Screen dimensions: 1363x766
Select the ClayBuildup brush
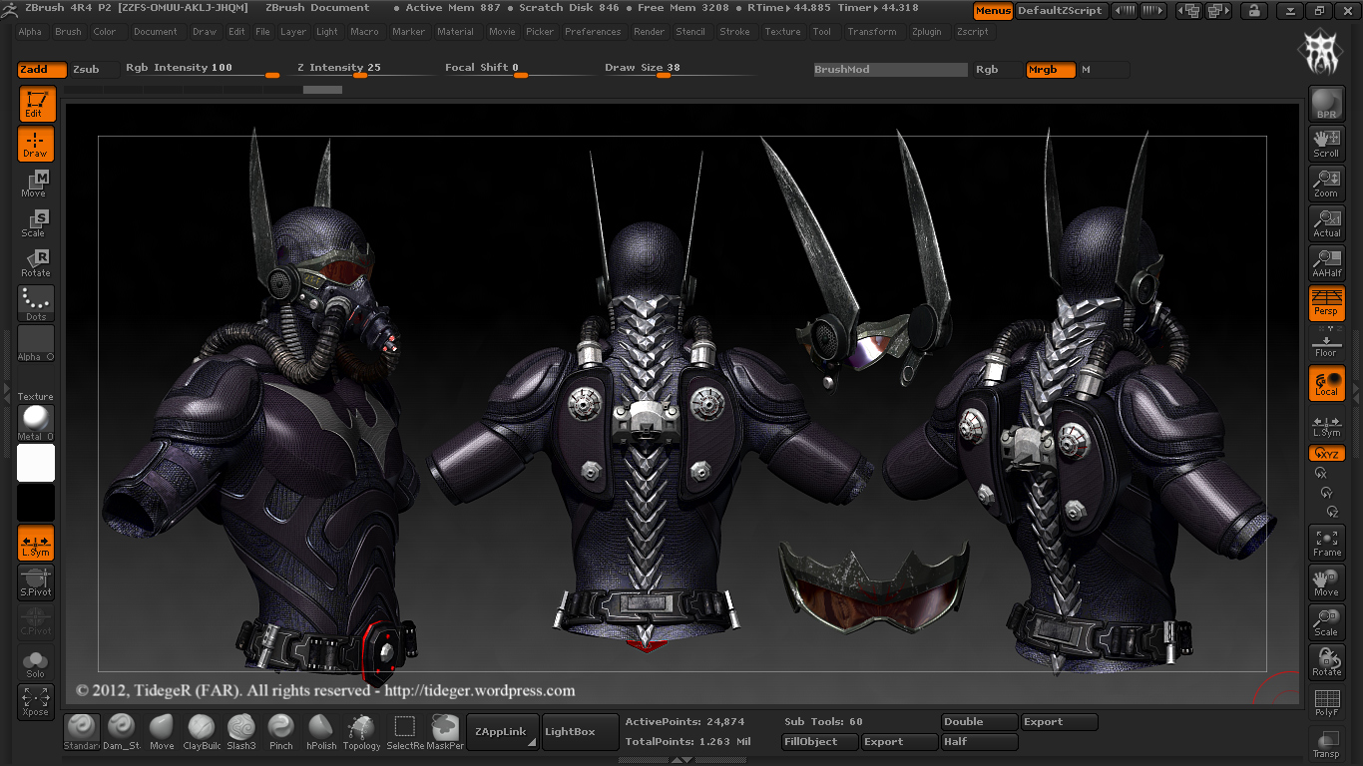(x=202, y=732)
